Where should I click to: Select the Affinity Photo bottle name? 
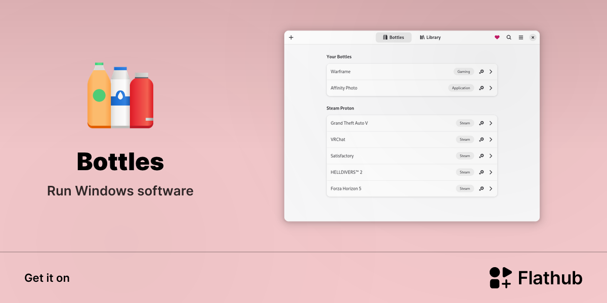[x=344, y=88]
